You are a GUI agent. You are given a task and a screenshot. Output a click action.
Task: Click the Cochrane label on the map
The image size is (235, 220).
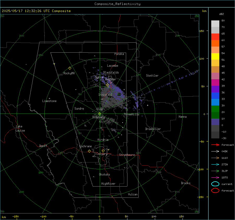click(x=85, y=146)
